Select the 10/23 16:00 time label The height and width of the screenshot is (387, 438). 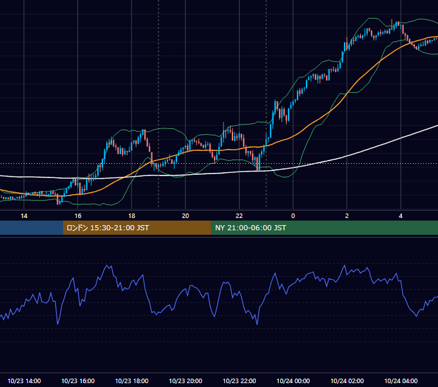(x=78, y=381)
